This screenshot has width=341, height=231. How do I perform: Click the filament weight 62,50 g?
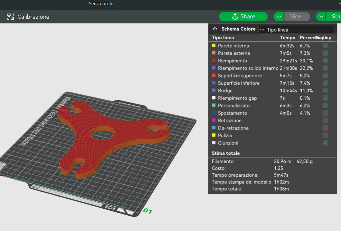[x=304, y=161]
